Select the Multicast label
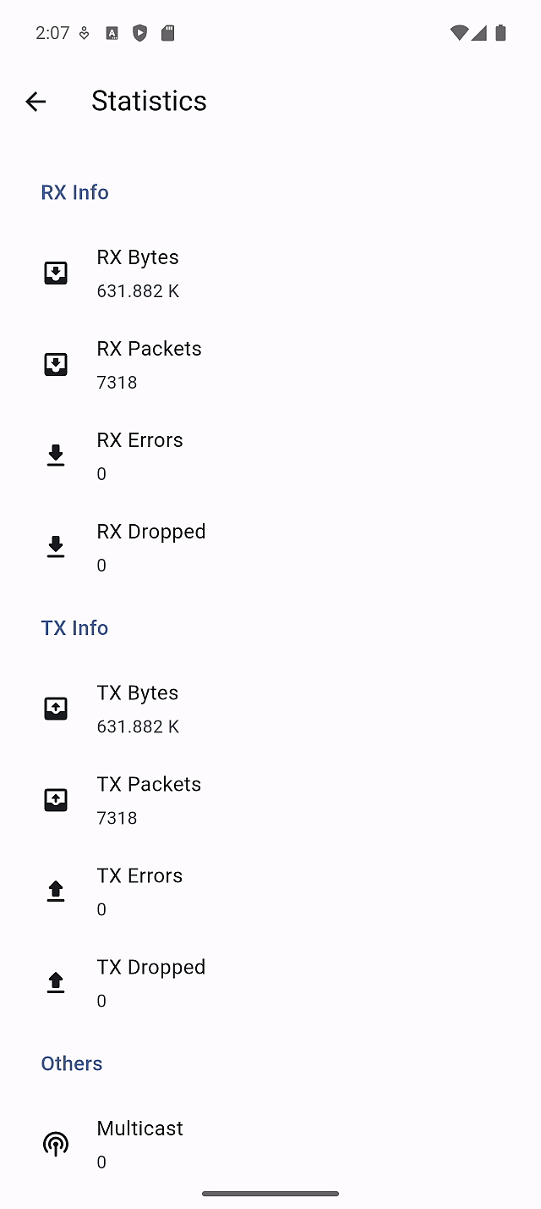Screen dimensions: 541x1209 (x=140, y=1129)
